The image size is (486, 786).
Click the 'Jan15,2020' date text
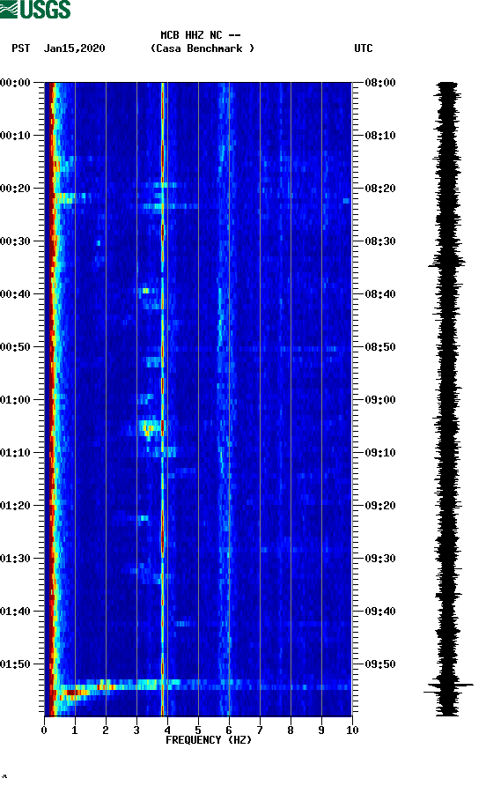tap(75, 48)
